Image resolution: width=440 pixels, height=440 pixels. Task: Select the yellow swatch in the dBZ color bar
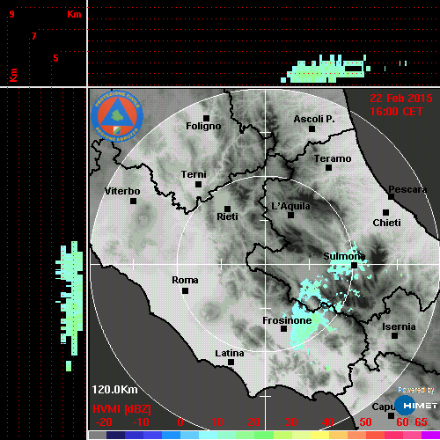319,435
